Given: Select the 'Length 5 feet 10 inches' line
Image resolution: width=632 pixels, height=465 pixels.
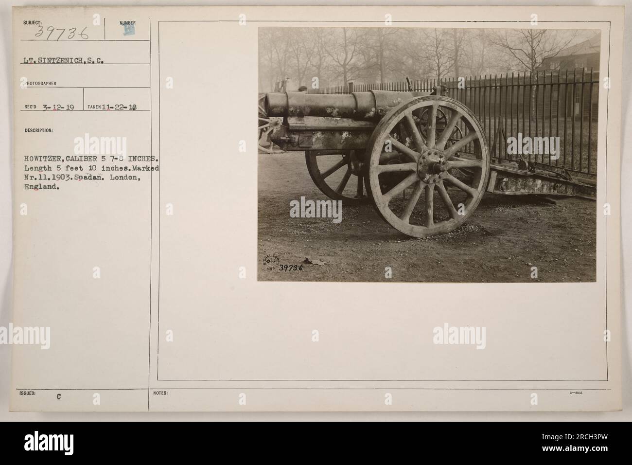Looking at the screenshot, I should coord(90,168).
